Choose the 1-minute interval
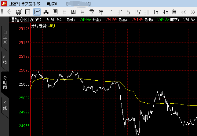The height and width of the screenshot is (136, 197). click(x=110, y=12)
